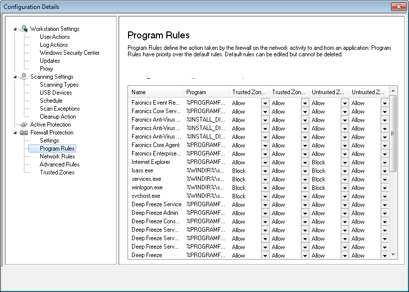The width and height of the screenshot is (409, 292).
Task: Collapse the Scanning Settings tree node
Action: pyautogui.click(x=15, y=77)
